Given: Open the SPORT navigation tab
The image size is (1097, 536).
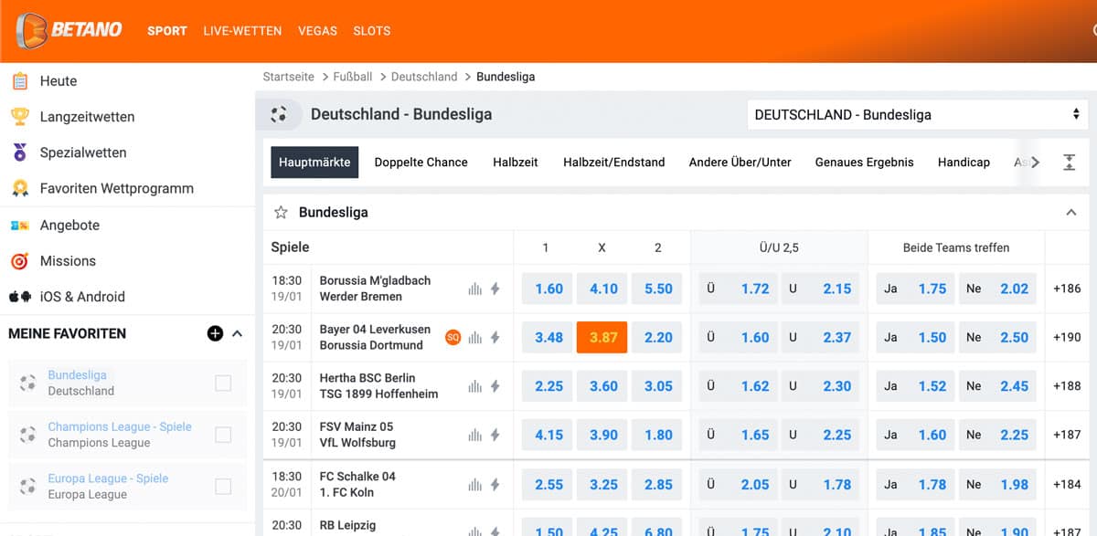Looking at the screenshot, I should (x=167, y=31).
